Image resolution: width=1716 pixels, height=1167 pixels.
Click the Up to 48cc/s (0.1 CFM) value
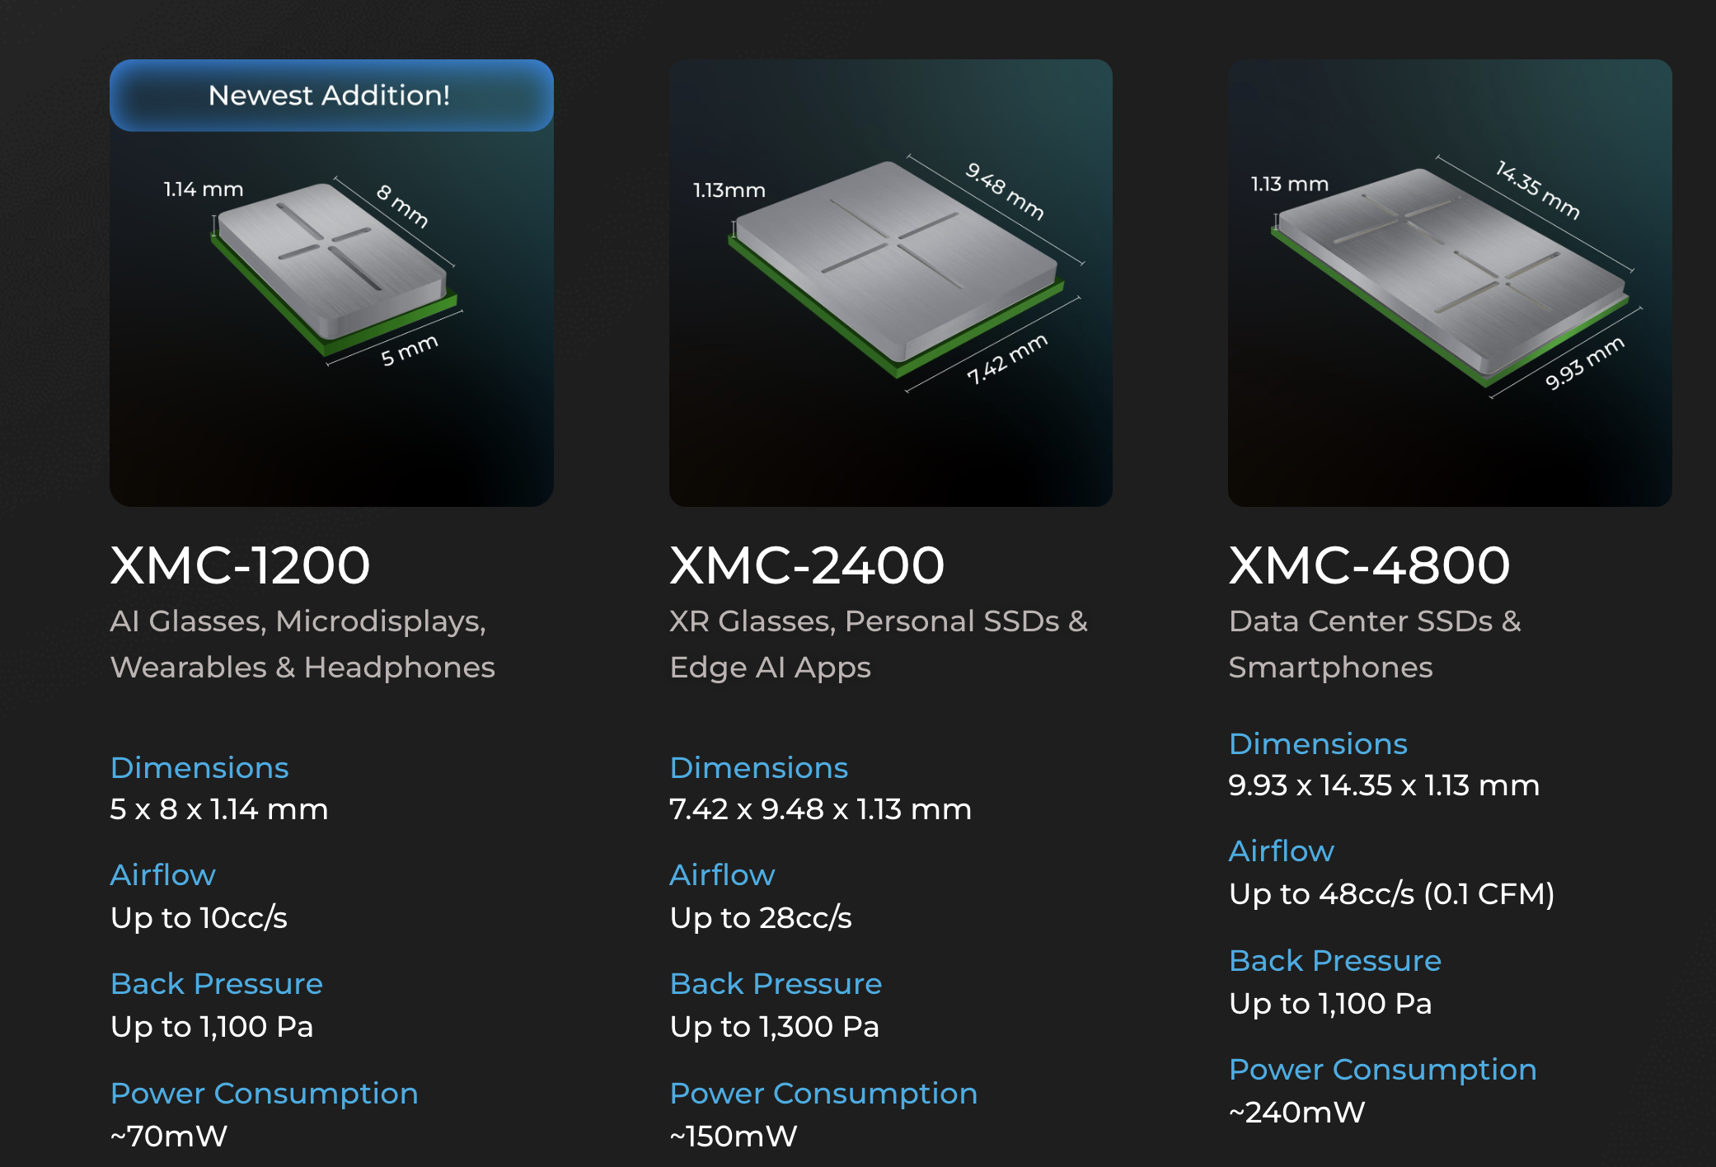point(1391,894)
